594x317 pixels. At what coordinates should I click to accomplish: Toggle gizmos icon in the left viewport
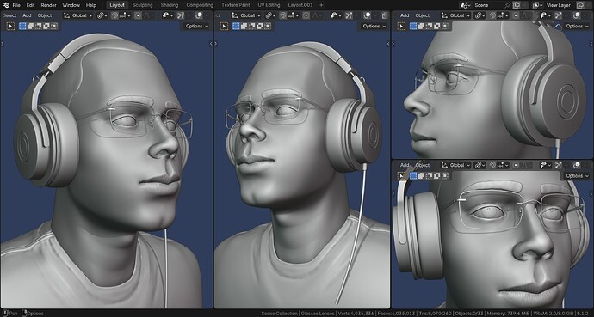180,15
